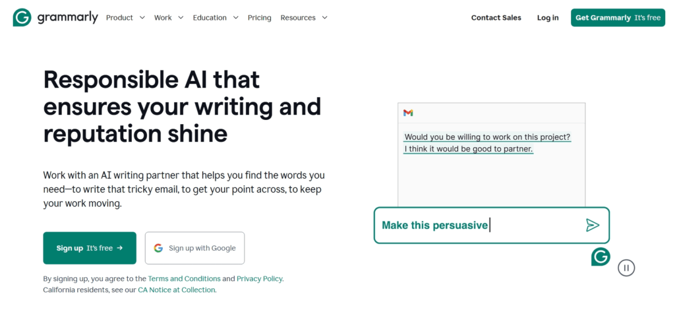The image size is (675, 310).
Task: Pause the animation with the pause button
Action: click(626, 268)
